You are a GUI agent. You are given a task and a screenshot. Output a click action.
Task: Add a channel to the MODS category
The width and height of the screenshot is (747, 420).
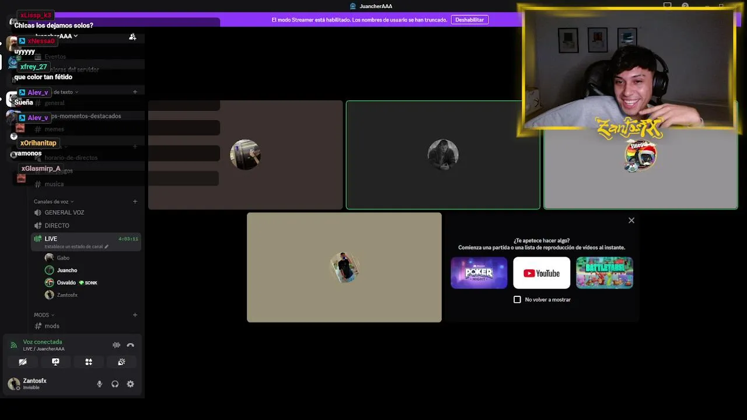click(x=135, y=315)
